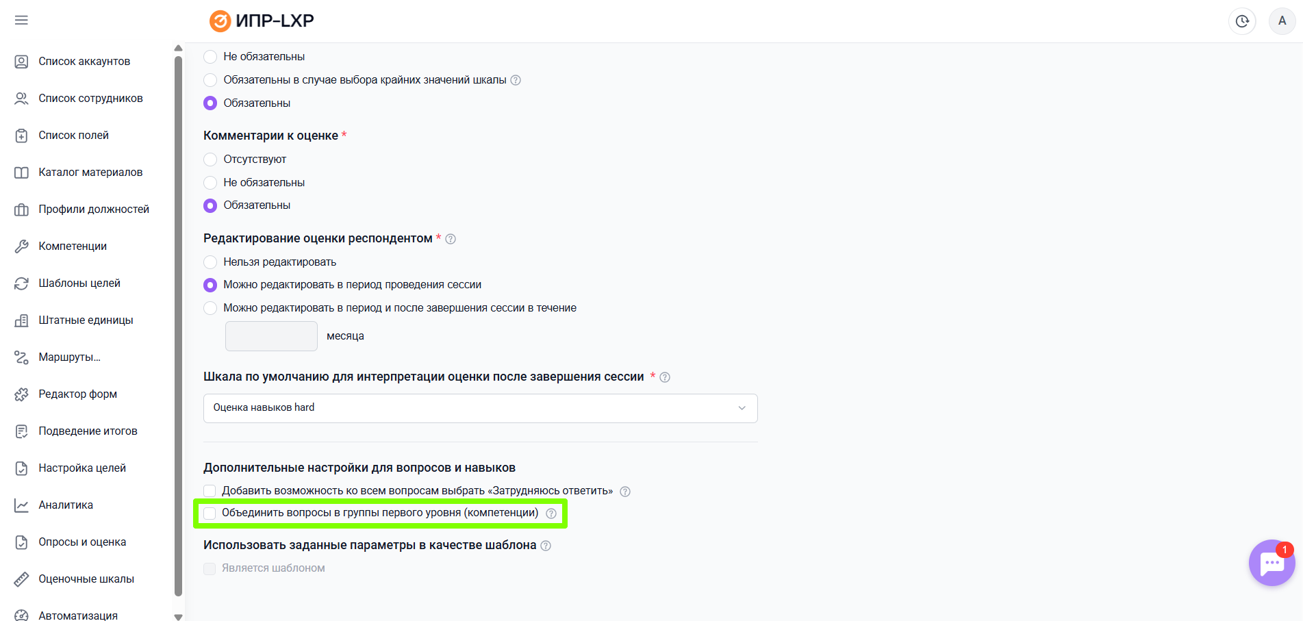
Task: Click help icon for «Затрудняюсь ответить» option
Action: click(625, 492)
